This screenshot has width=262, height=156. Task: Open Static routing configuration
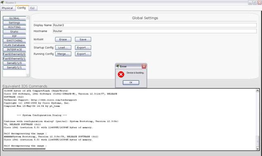coord(14,32)
